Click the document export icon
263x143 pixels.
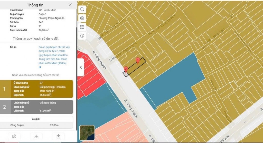coord(14,137)
